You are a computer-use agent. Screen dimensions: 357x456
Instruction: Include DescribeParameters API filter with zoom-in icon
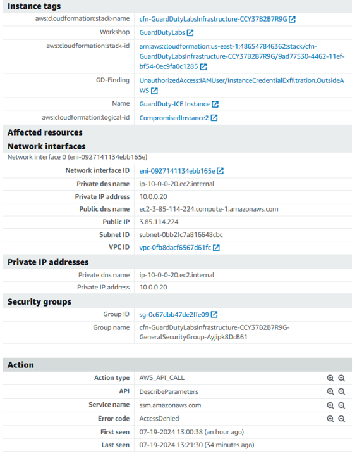coord(330,391)
